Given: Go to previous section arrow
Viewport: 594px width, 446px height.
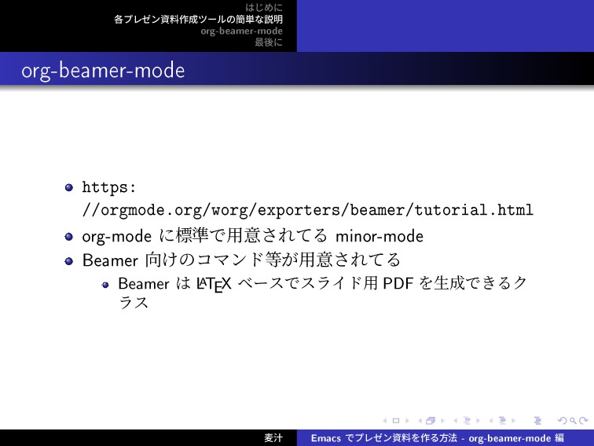Looking at the screenshot, I should 491,421.
